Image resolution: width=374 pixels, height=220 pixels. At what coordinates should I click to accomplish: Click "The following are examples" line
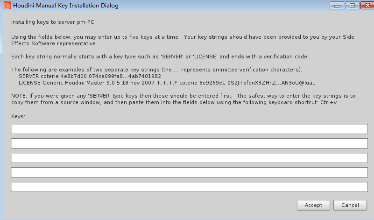pyautogui.click(x=156, y=70)
